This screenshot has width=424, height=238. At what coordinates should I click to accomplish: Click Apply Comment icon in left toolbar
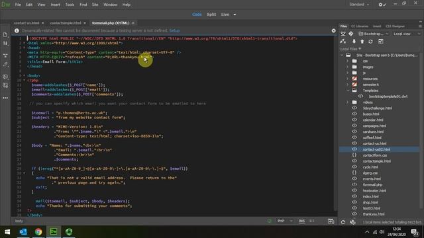[5, 77]
